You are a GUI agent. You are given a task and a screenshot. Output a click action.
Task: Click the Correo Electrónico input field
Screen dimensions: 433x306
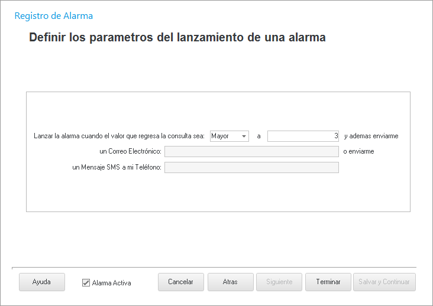point(251,151)
